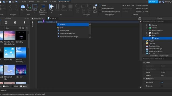
Task: Click the Terrain icon in Explorer
Action: (150, 28)
